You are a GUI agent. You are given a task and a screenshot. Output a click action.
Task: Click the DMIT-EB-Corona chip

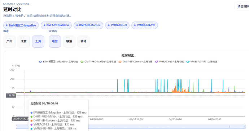88,25
